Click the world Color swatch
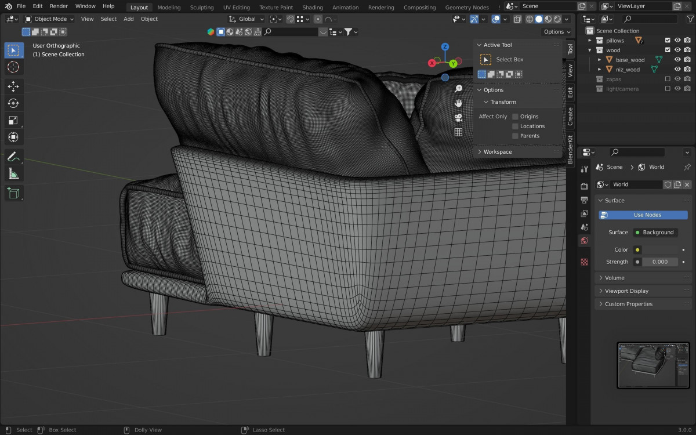This screenshot has width=696, height=435. 659,249
